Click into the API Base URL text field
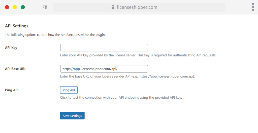This screenshot has height=133, width=258. coord(104,69)
